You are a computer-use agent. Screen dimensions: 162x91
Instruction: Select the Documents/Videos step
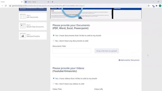click(x=33, y=9)
